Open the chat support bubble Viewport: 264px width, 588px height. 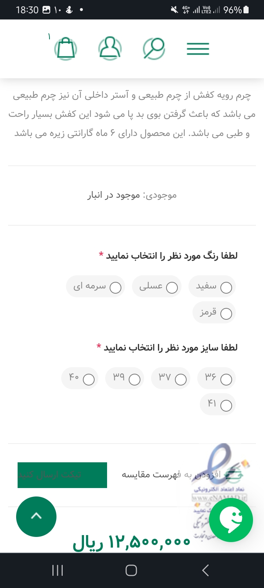pyautogui.click(x=231, y=520)
